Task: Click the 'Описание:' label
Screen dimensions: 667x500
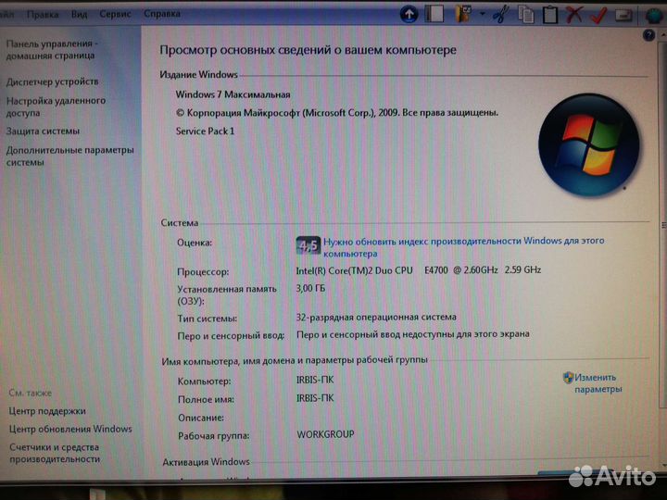Action: [201, 418]
